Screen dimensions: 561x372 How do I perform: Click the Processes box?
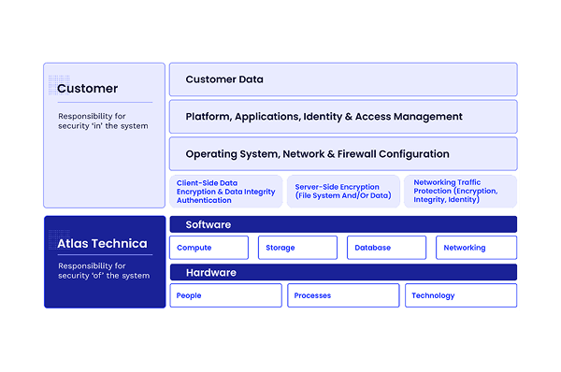click(x=343, y=295)
